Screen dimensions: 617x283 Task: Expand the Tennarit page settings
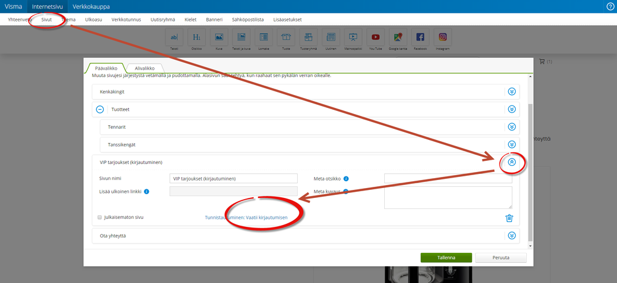click(x=511, y=127)
